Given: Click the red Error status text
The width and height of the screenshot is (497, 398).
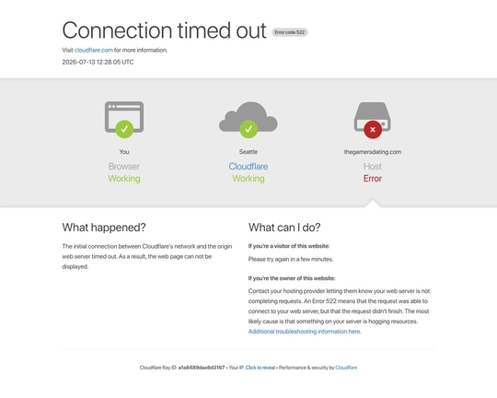Looking at the screenshot, I should (373, 179).
